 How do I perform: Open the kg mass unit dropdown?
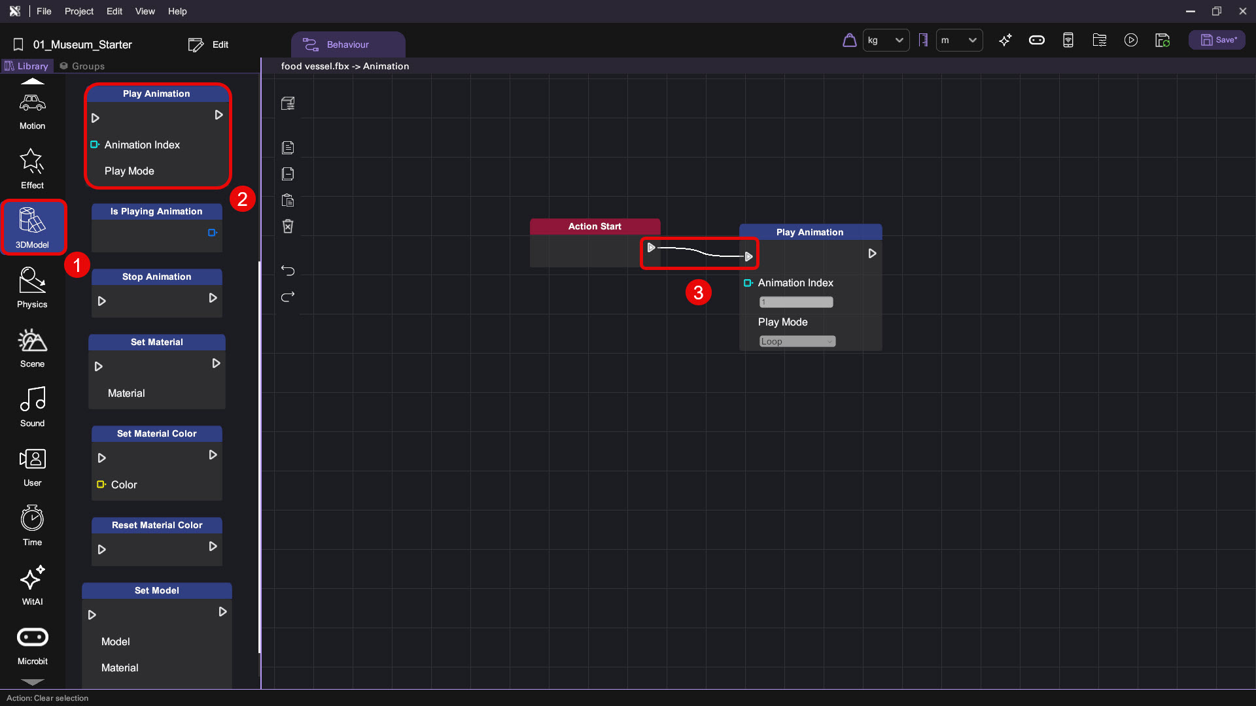pyautogui.click(x=886, y=41)
